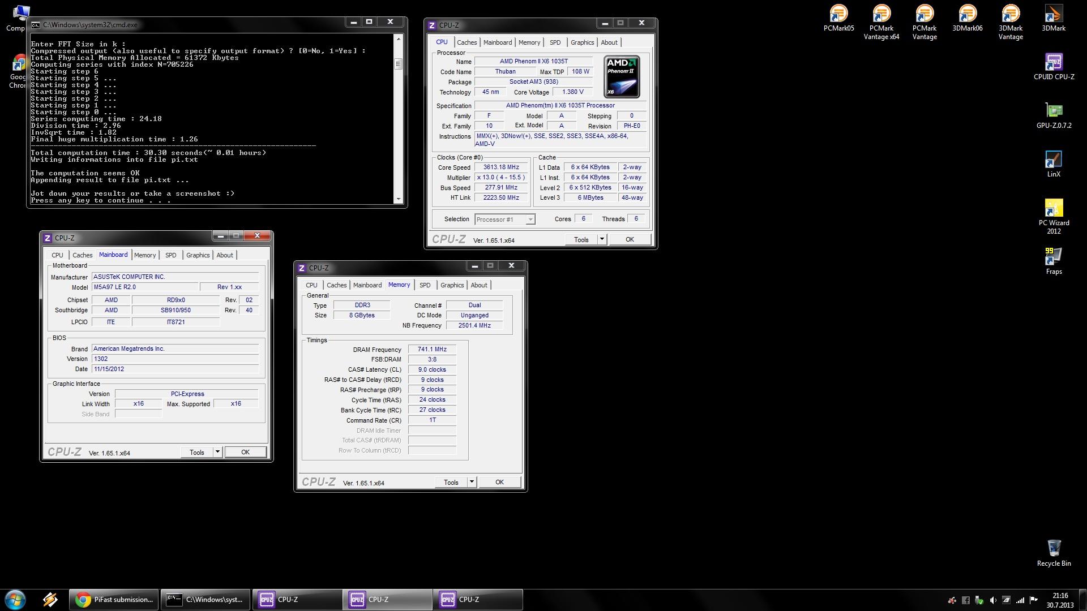Launch PC Wizard 2012 shortcut
Image resolution: width=1087 pixels, height=611 pixels.
1054,217
